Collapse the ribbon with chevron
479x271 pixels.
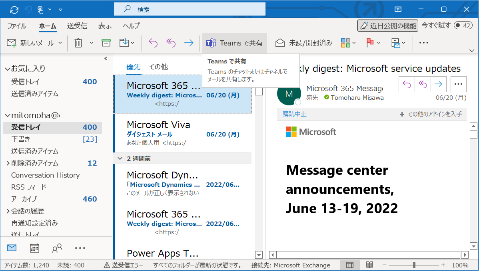pos(472,50)
